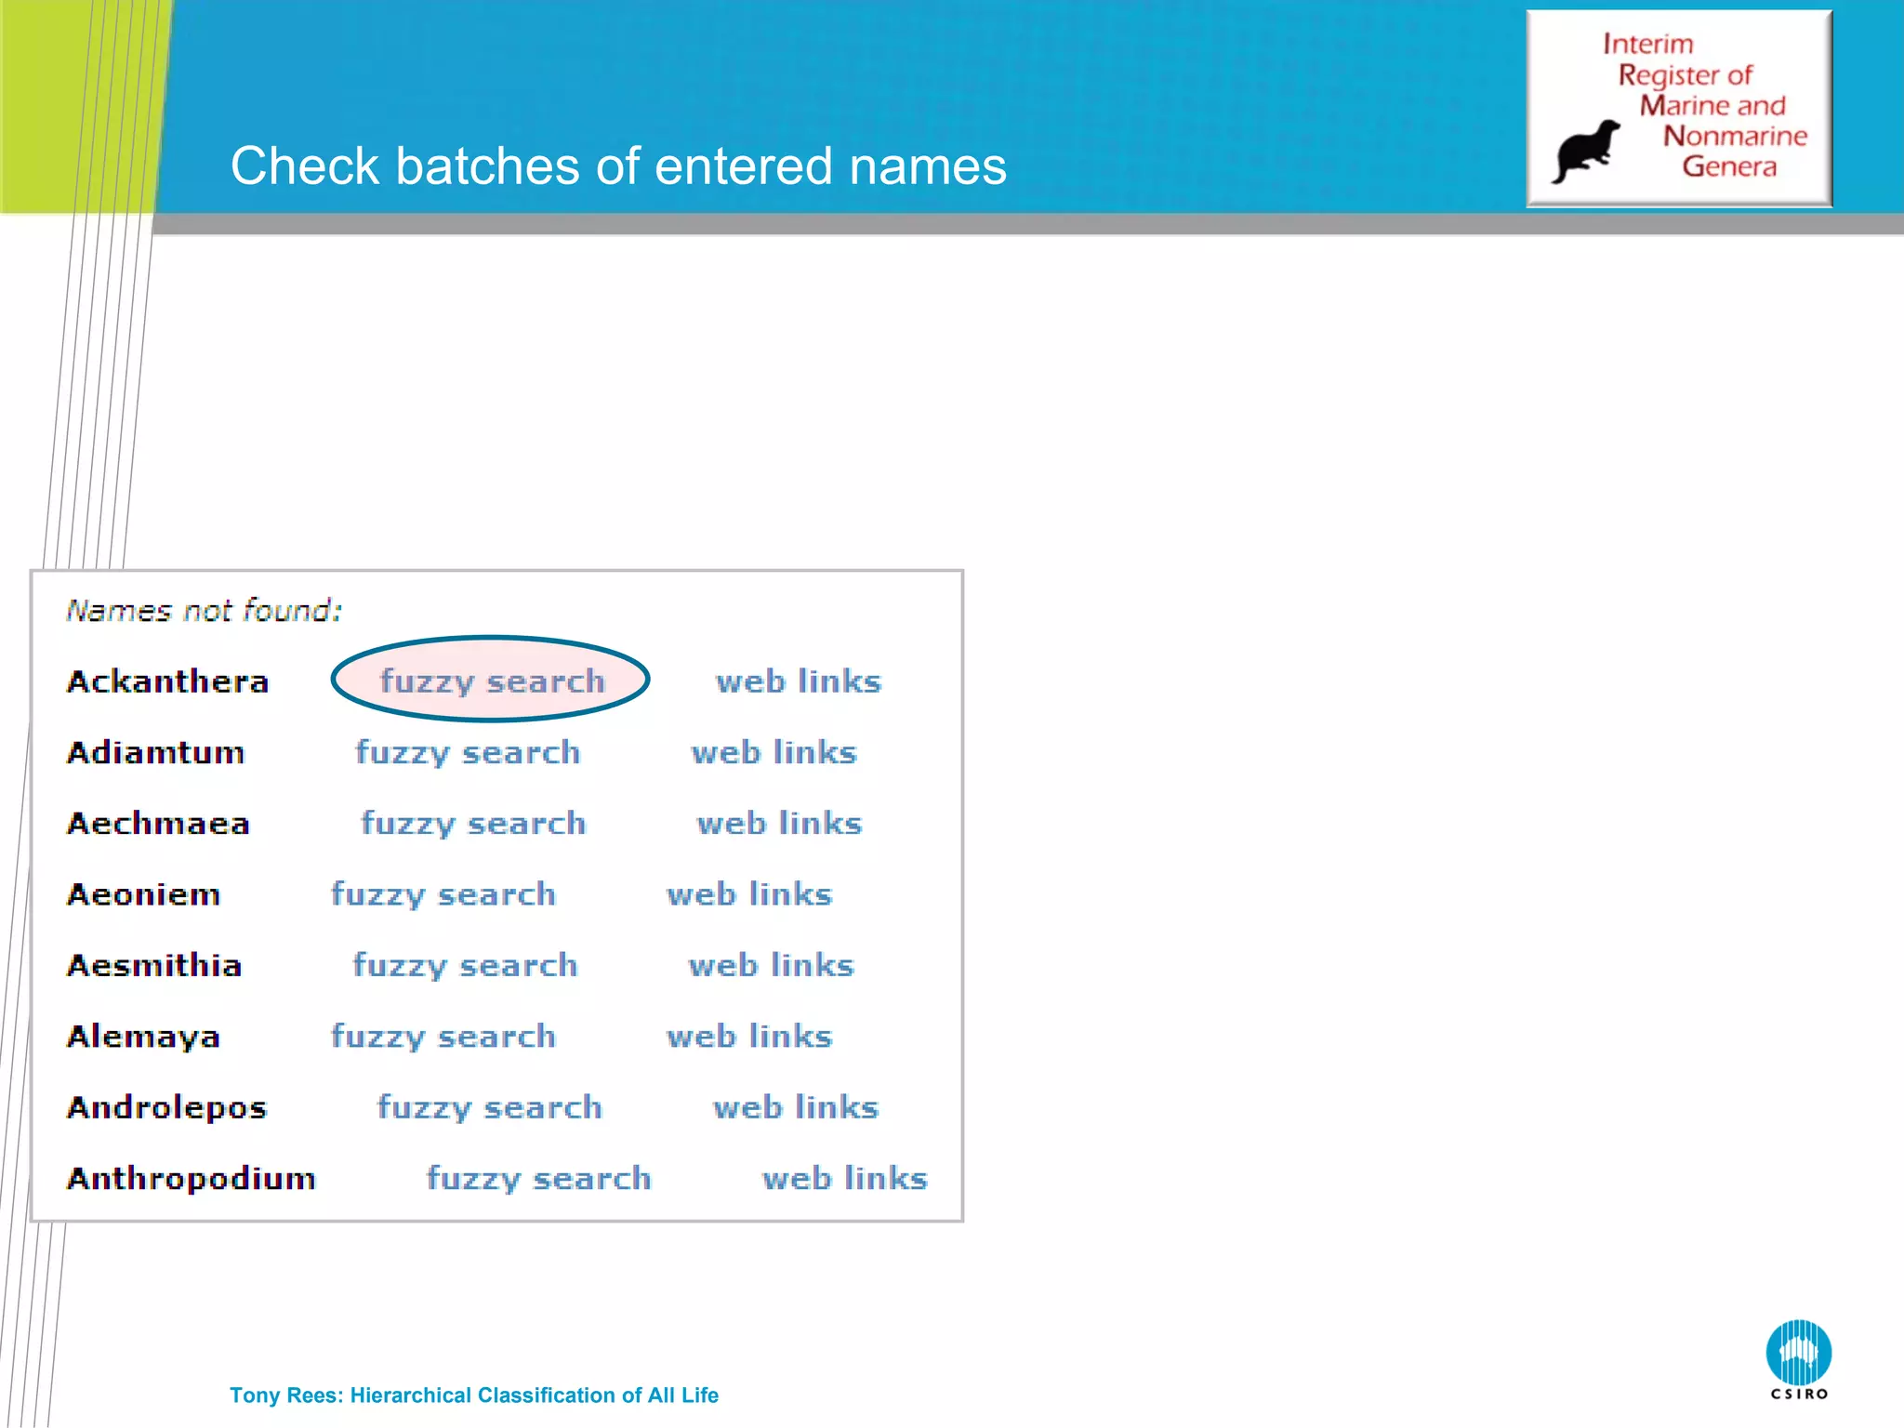The width and height of the screenshot is (1904, 1428).
Task: Select the name Androlepos
Action: coord(166,1107)
